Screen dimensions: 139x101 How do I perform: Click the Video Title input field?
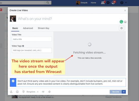(x=32, y=39)
